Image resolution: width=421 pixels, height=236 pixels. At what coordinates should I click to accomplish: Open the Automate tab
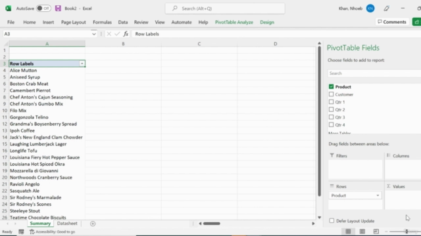(182, 22)
